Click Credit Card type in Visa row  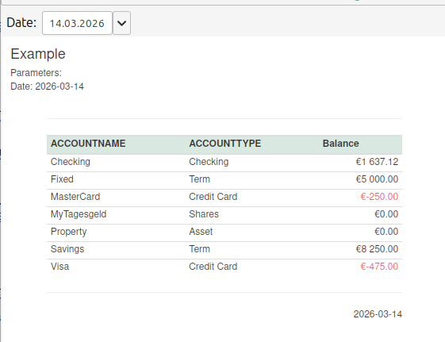point(213,267)
